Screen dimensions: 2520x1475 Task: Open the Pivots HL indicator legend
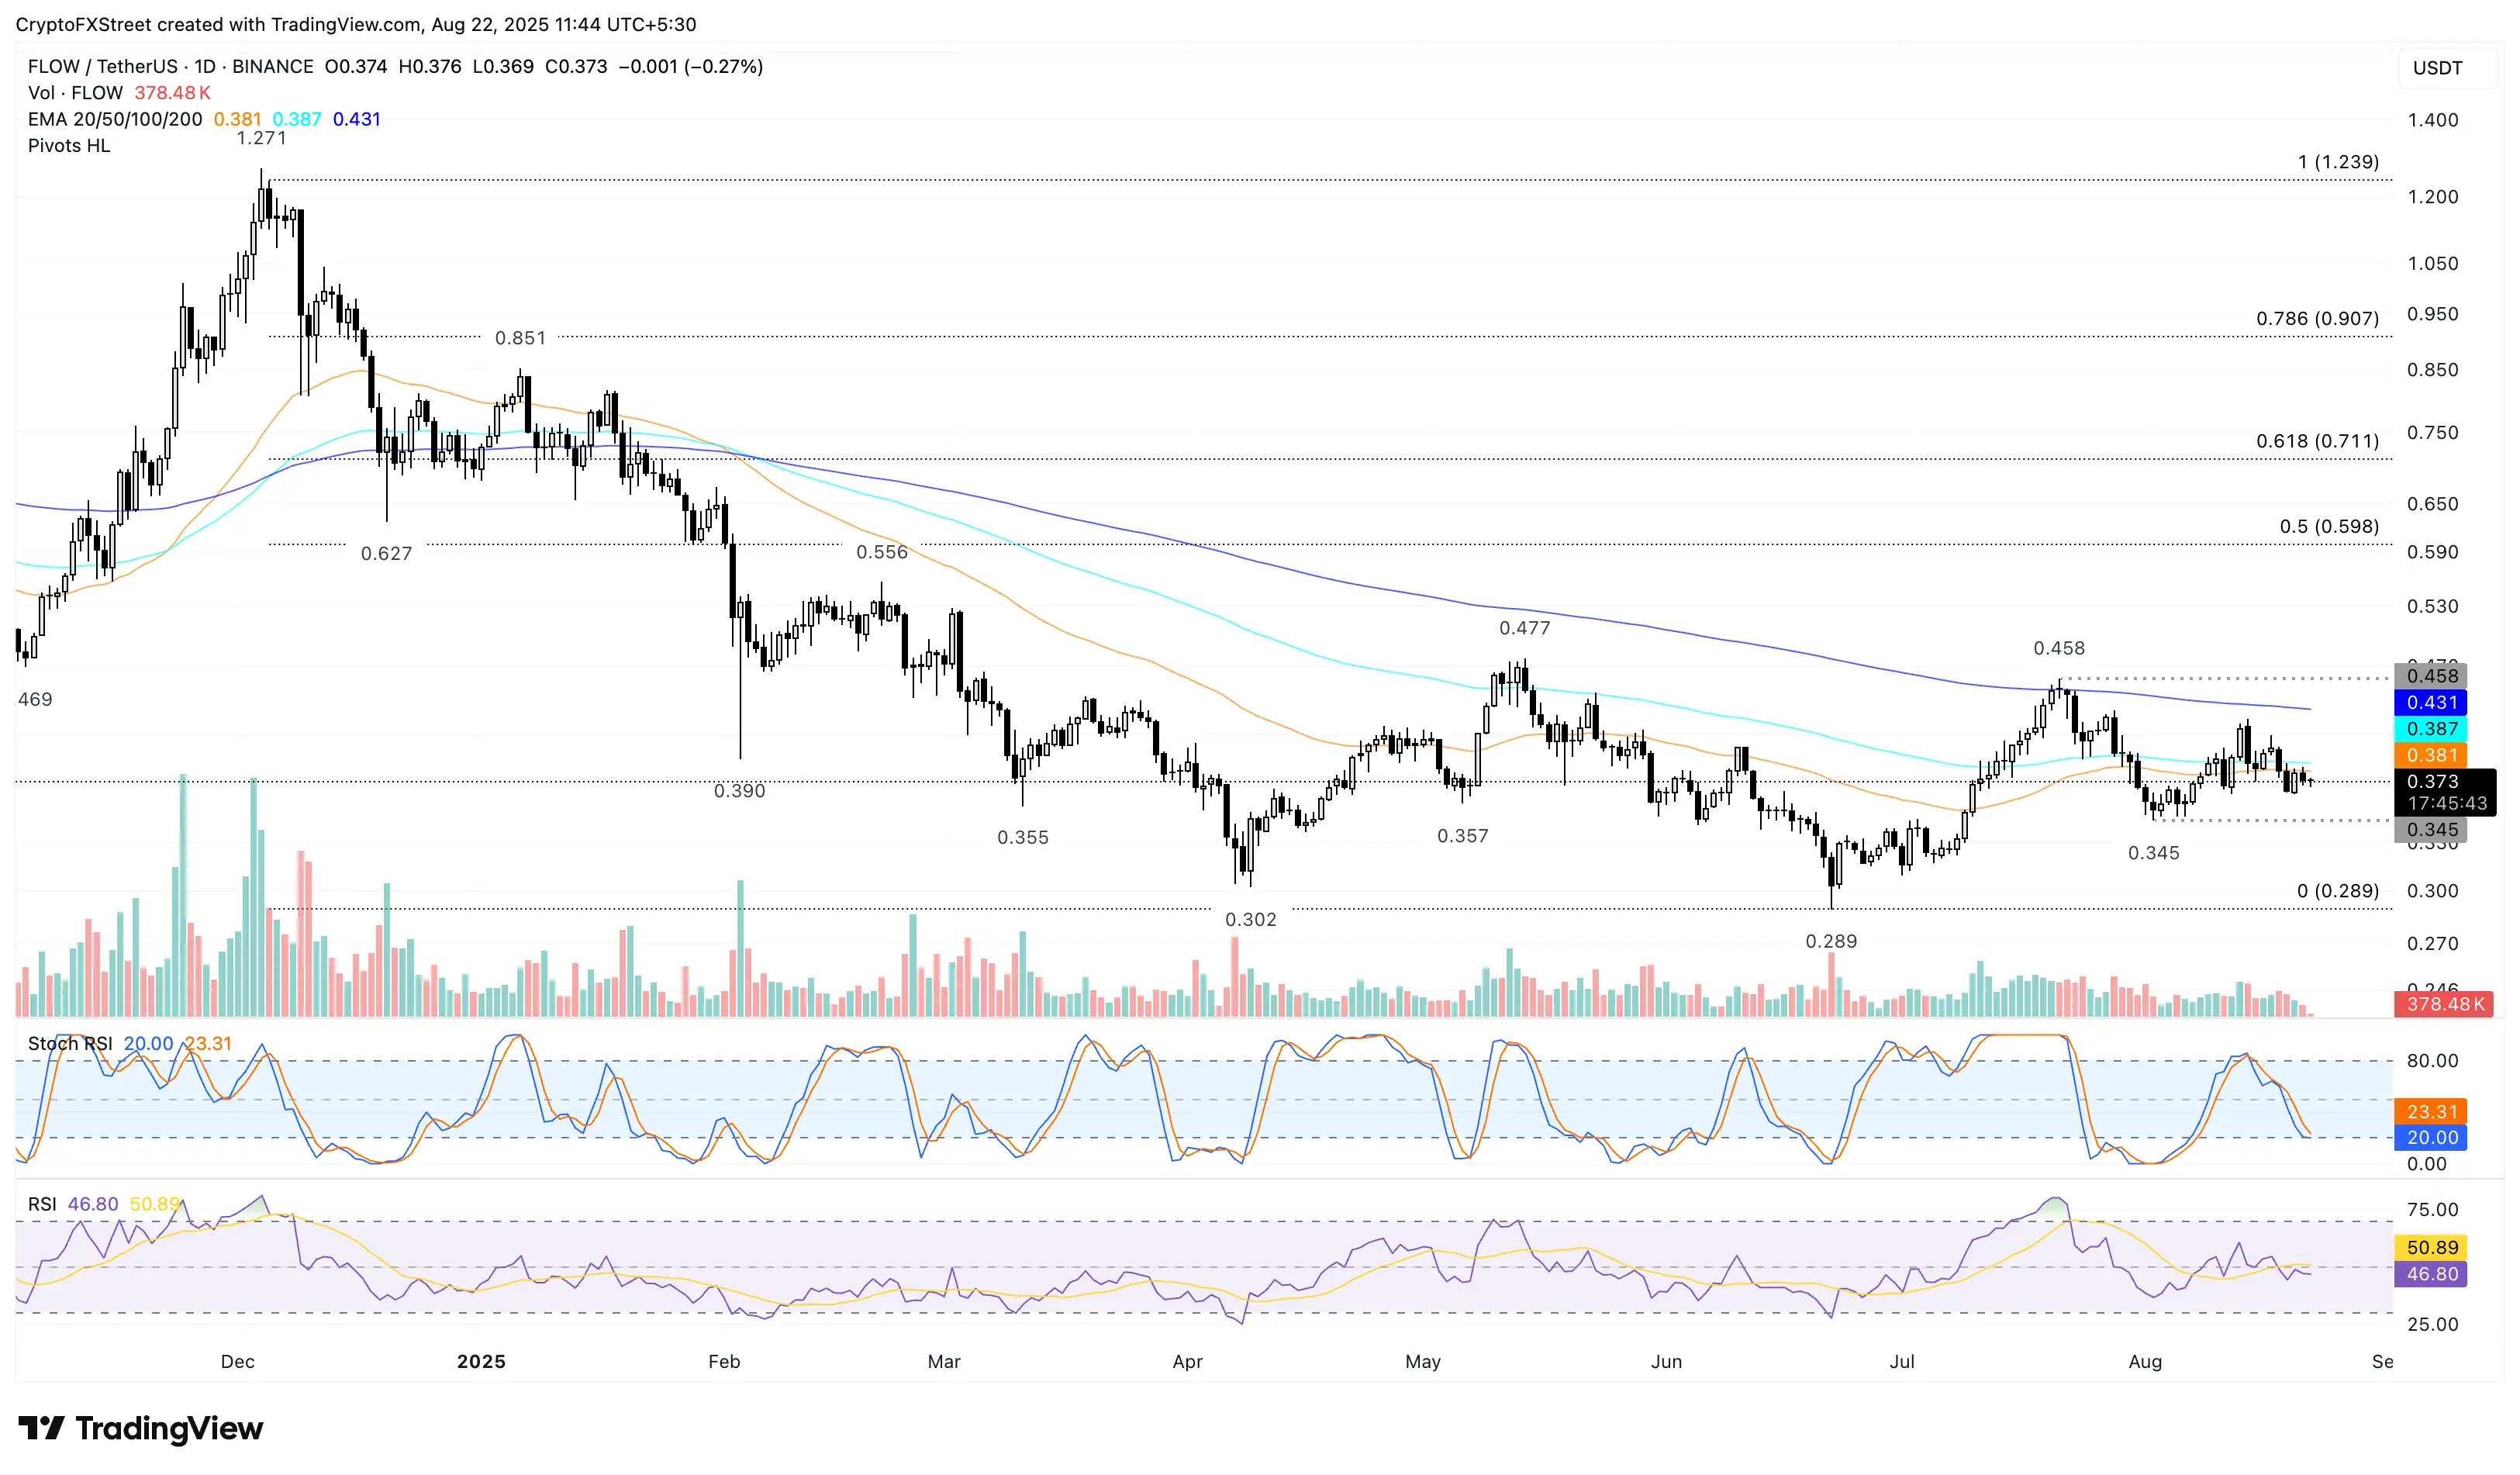pyautogui.click(x=69, y=146)
